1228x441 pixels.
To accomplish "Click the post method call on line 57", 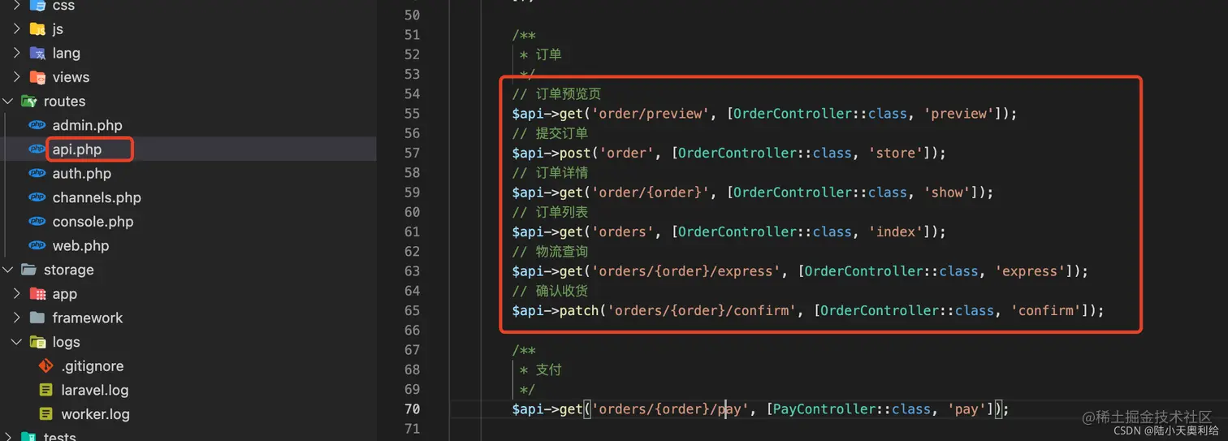I will click(575, 153).
